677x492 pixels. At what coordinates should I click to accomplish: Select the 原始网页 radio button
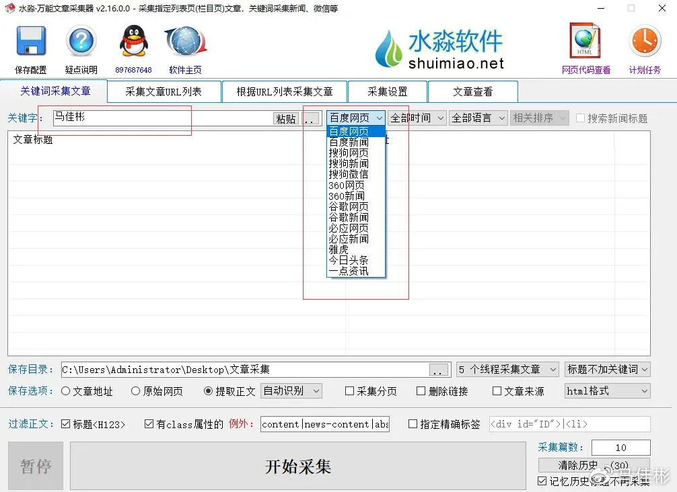(135, 391)
